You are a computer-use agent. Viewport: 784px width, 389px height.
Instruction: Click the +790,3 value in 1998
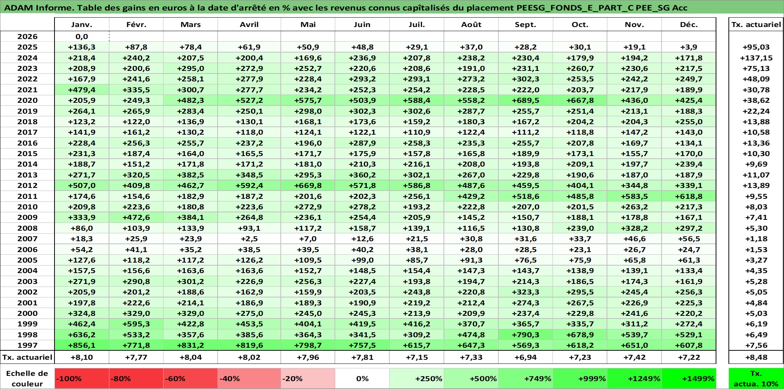click(525, 335)
